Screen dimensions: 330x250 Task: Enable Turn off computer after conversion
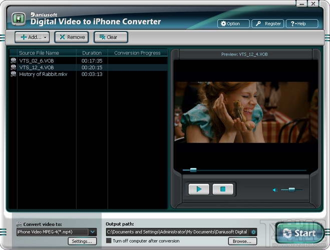click(x=109, y=240)
